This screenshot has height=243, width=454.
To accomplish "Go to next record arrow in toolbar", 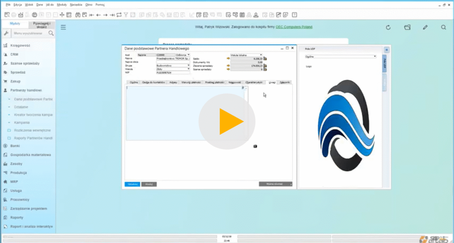I will click(x=105, y=15).
